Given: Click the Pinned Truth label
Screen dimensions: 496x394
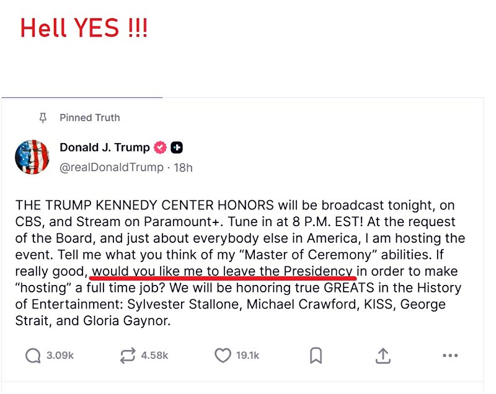Looking at the screenshot, I should coord(90,118).
